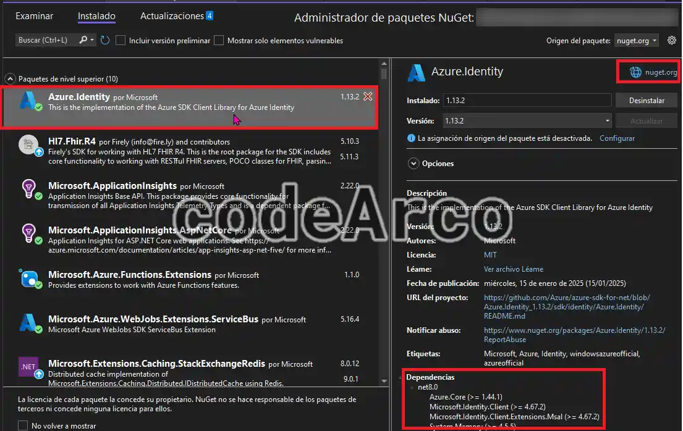
Task: Click the Microsoft.Identity.Client (>= 4.67.2) dependency
Action: [x=488, y=407]
